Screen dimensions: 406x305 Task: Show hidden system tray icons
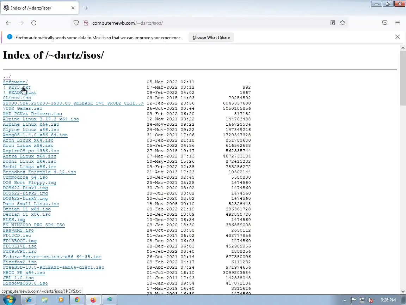click(345, 300)
